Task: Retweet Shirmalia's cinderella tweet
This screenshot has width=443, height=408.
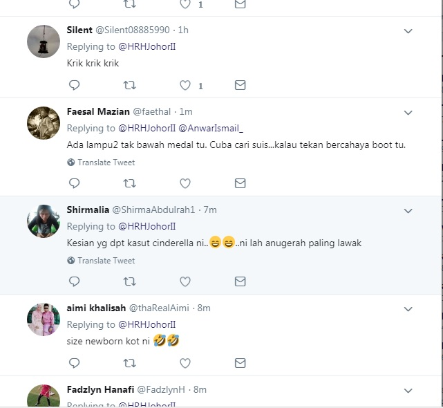Action: pyautogui.click(x=129, y=281)
